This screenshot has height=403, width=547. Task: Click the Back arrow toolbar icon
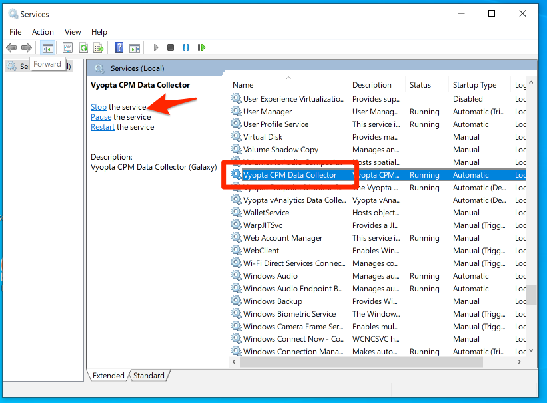(11, 47)
